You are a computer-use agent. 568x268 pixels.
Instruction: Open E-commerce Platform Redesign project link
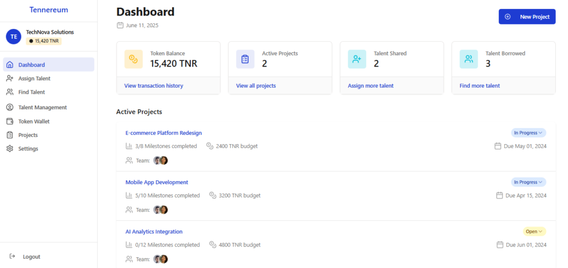pyautogui.click(x=164, y=133)
